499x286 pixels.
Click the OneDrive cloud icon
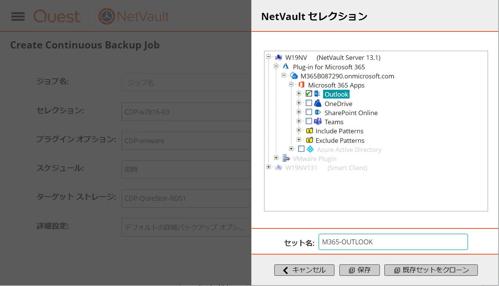pyautogui.click(x=318, y=103)
